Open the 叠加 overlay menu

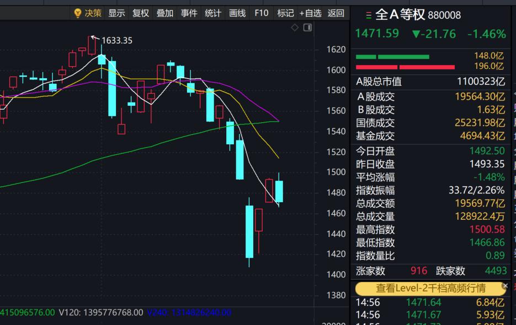click(x=165, y=13)
